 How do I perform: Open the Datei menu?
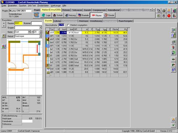tap(4, 6)
